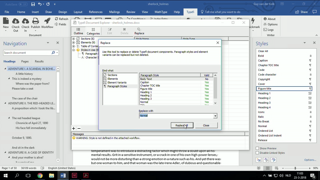Collapse the ADVENTURE I heading in Navigation
Image resolution: width=320 pixels, height=180 pixels.
tap(5, 69)
